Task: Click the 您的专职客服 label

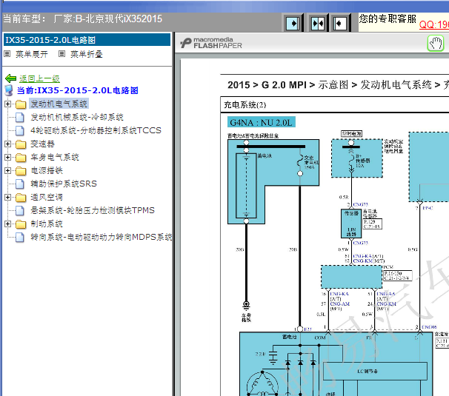Action: [x=388, y=19]
